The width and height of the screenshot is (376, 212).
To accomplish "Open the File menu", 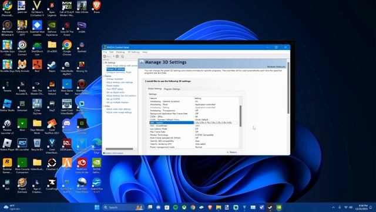I will point(105,52).
